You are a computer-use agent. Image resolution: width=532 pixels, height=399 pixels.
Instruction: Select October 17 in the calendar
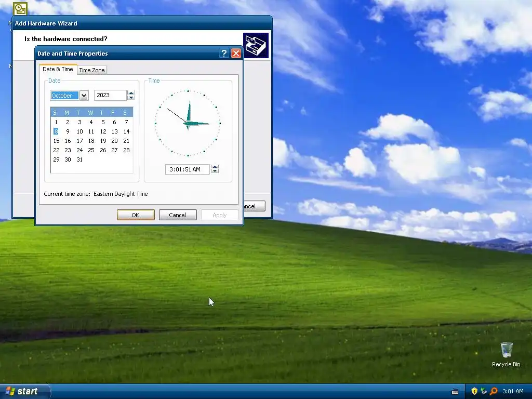[79, 141]
